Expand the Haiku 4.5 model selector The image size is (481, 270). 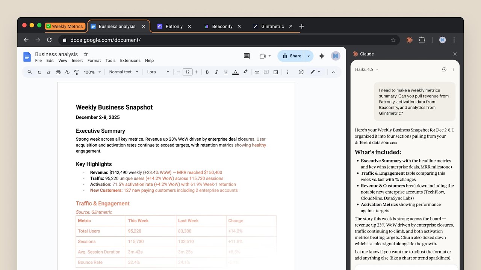pyautogui.click(x=366, y=69)
